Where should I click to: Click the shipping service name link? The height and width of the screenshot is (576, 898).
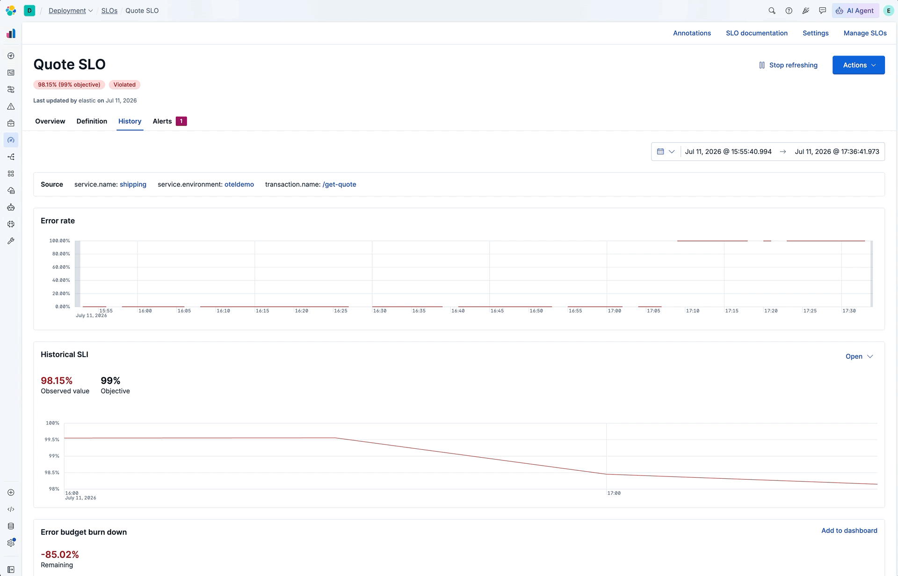pos(133,184)
